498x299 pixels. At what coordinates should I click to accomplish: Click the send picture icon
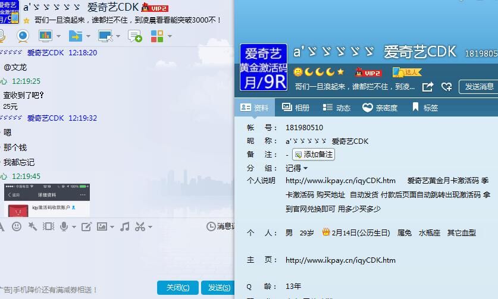102,226
